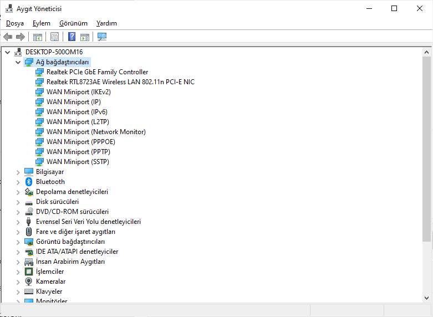Click the IDE ATA/ATAPI denetleyiciler icon
Screen dimensions: 433x317
(29, 252)
